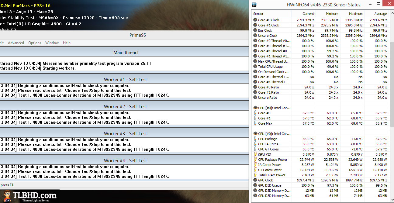Image resolution: width=394 pixels, height=203 pixels.
Task: Click the lightning icon beside iGPU VID
Action: point(255,154)
